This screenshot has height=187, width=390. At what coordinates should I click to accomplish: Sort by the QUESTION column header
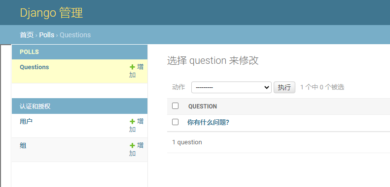(x=203, y=107)
